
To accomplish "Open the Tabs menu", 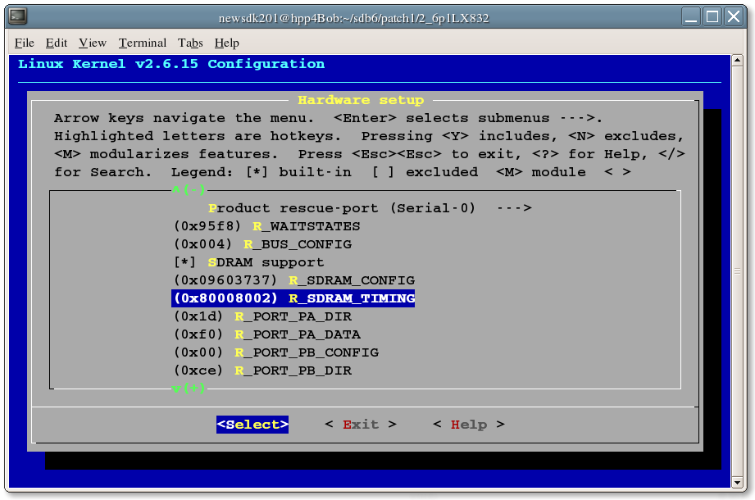I will point(190,43).
